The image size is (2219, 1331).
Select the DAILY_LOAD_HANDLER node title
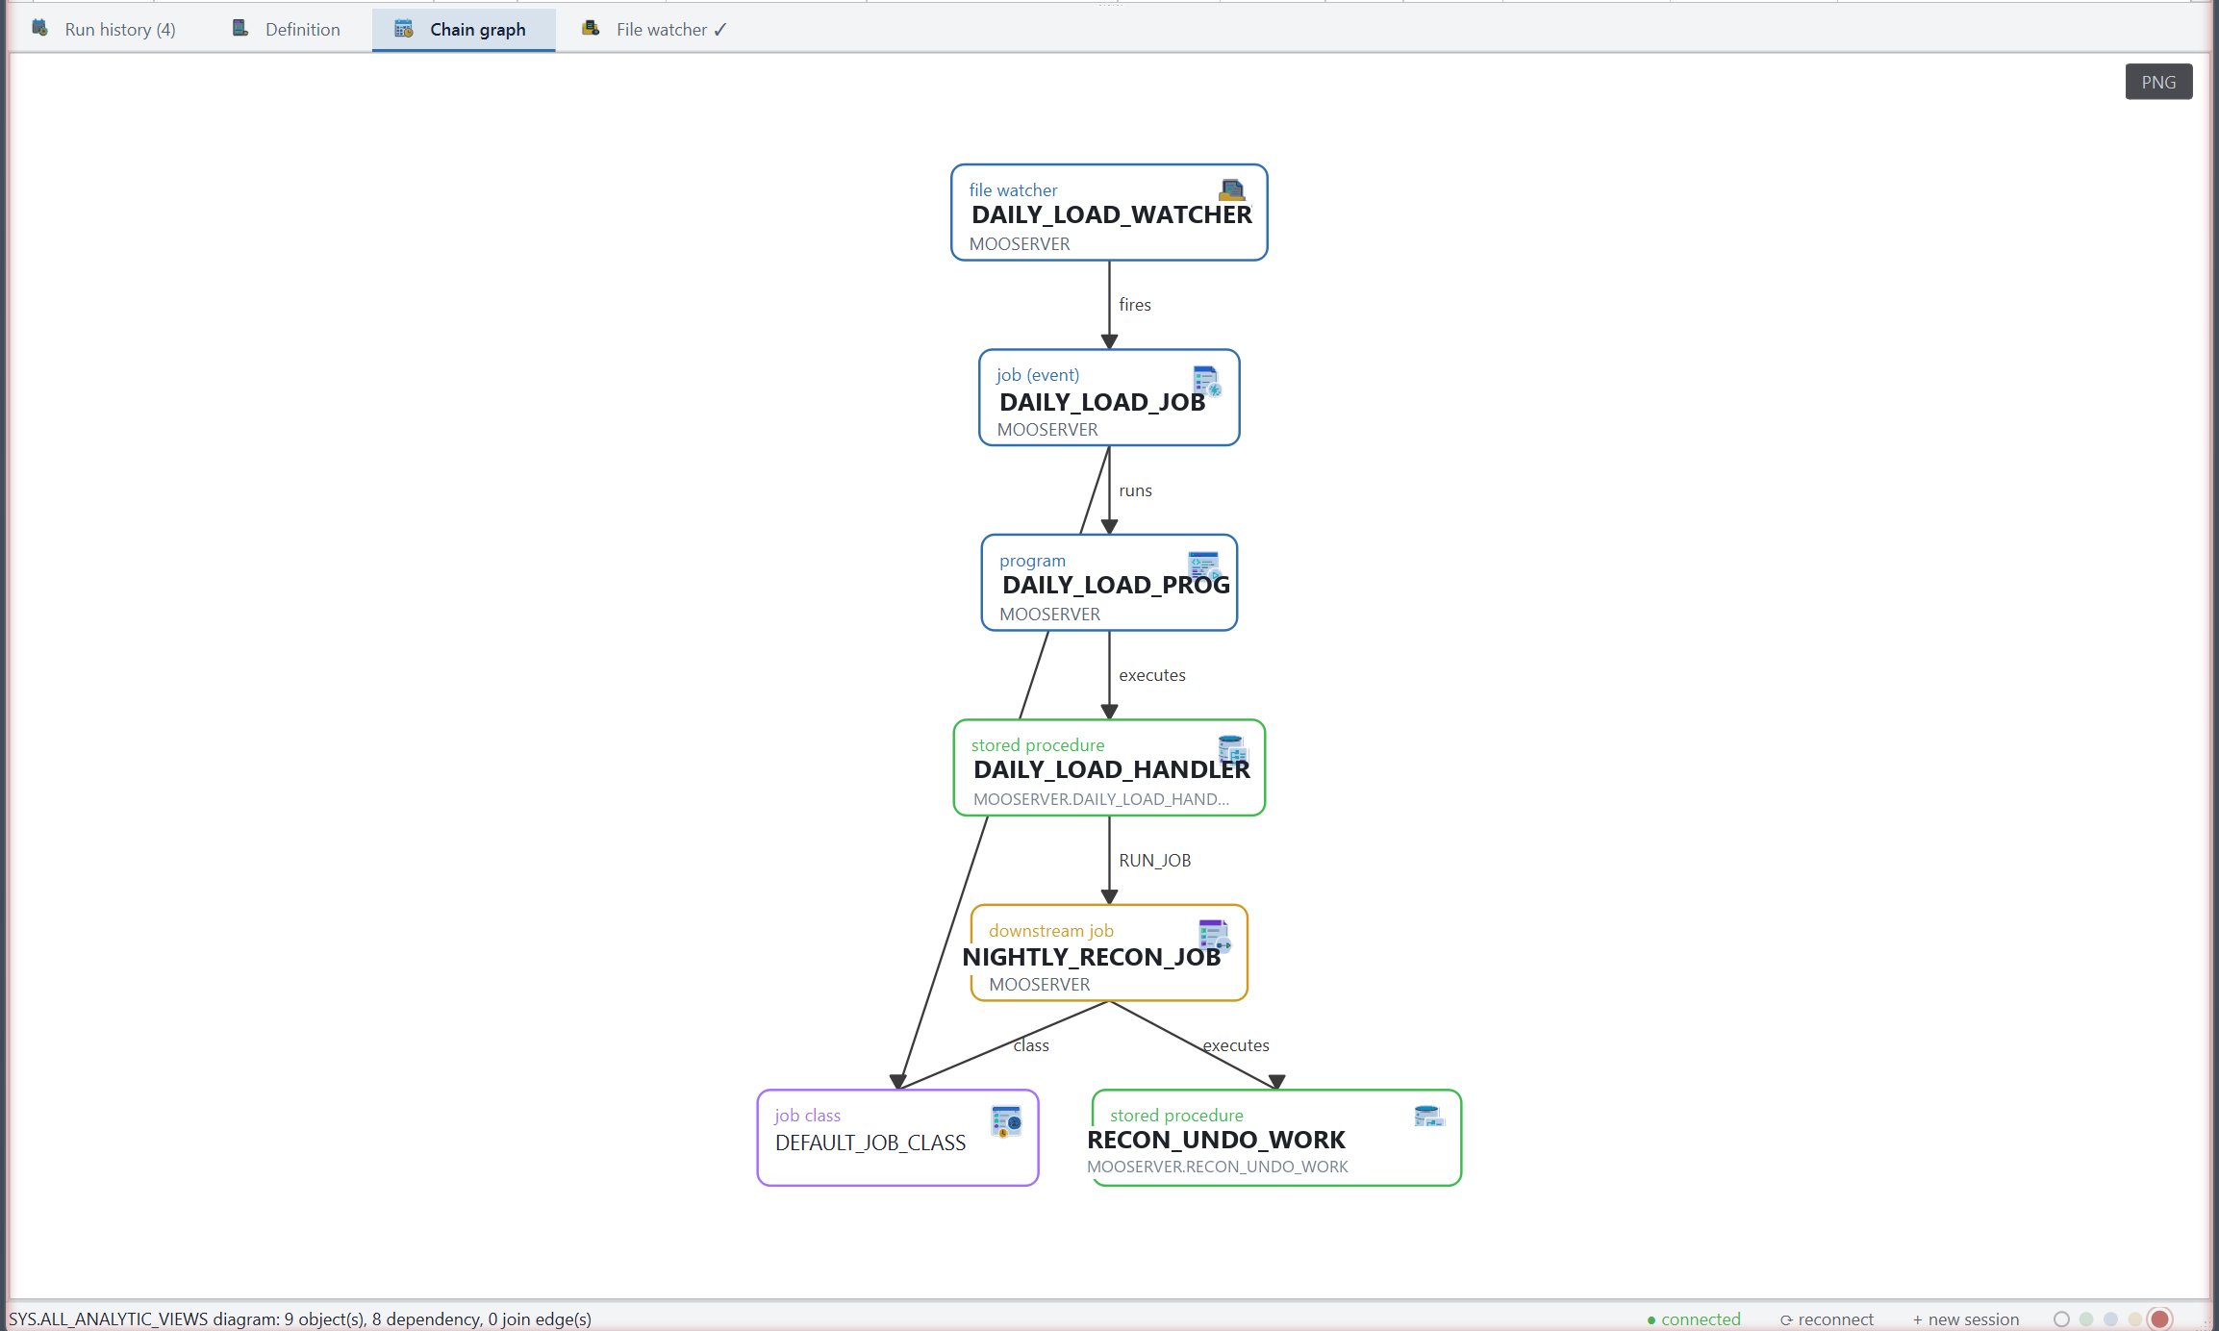pos(1111,769)
